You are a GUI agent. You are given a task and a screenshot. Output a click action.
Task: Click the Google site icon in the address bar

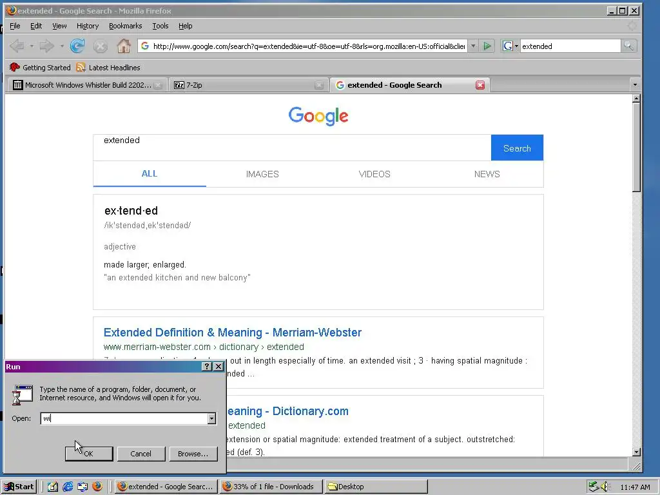click(x=145, y=46)
